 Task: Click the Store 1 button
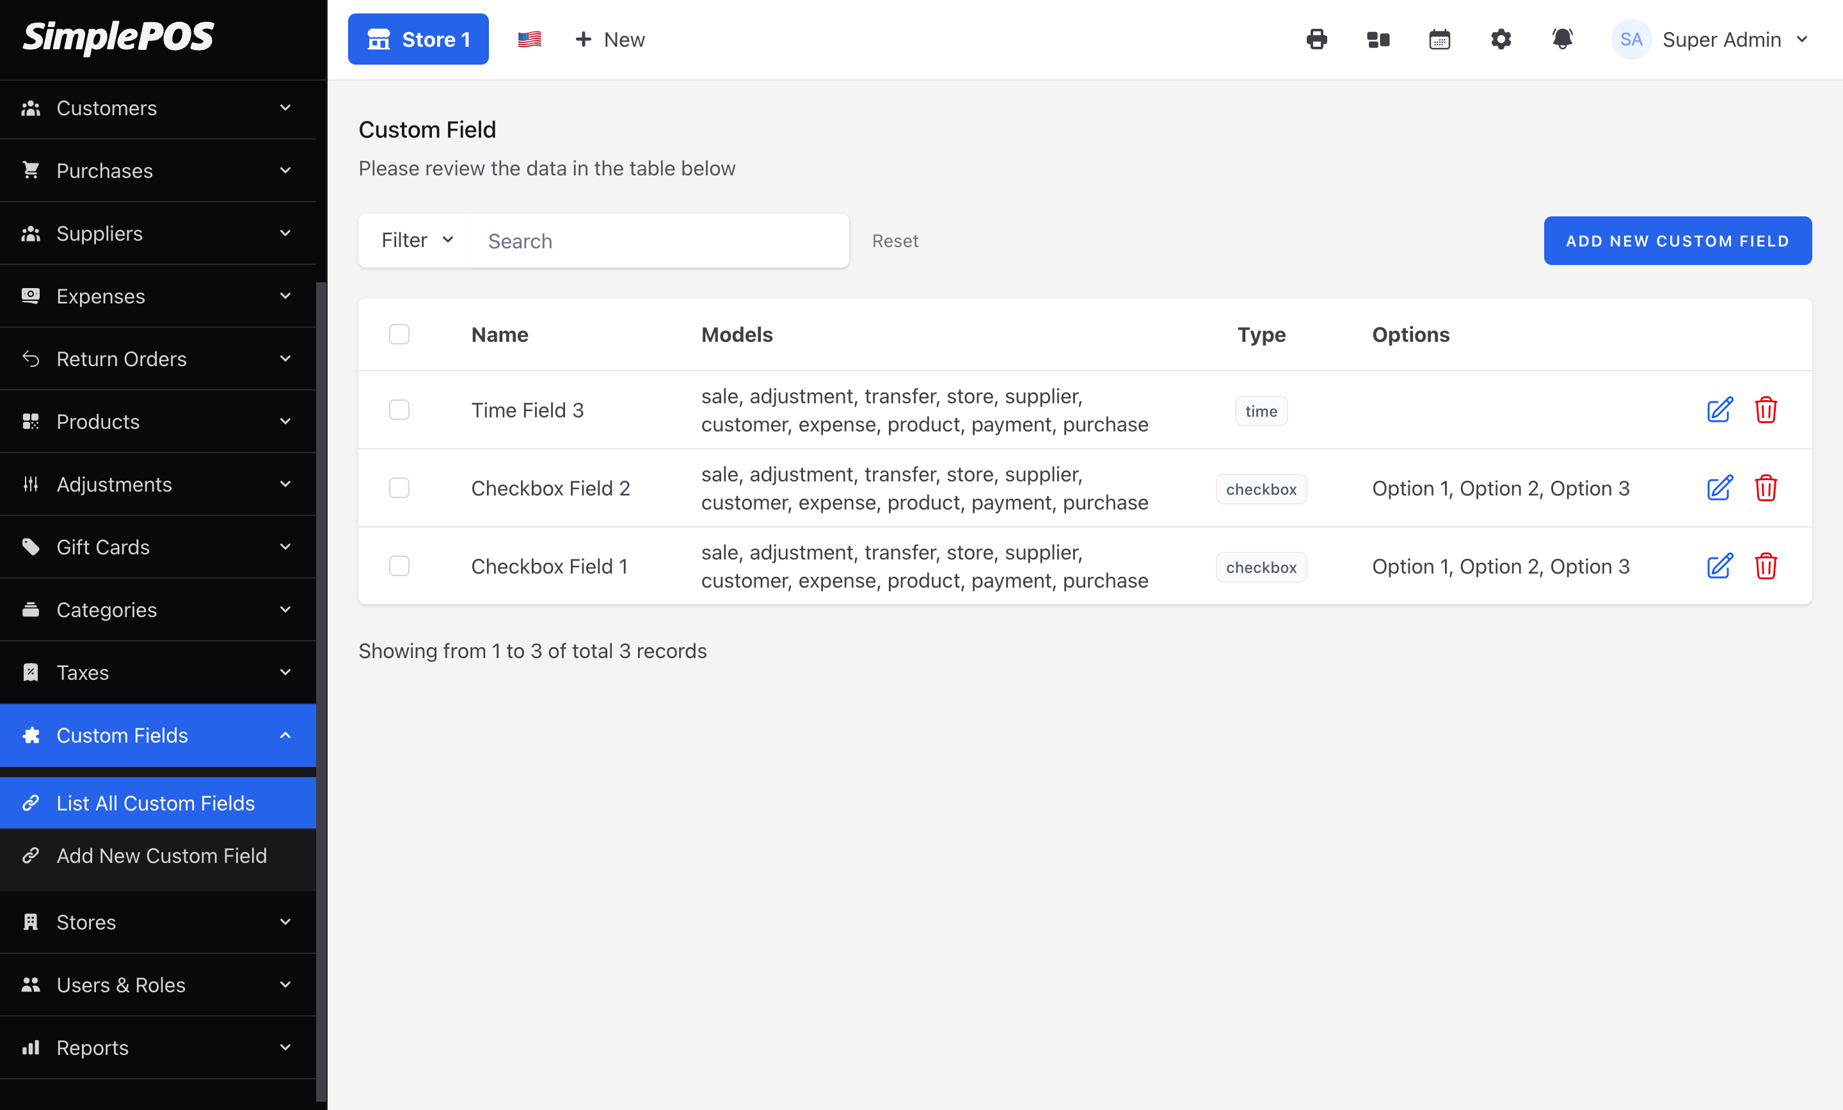point(418,39)
